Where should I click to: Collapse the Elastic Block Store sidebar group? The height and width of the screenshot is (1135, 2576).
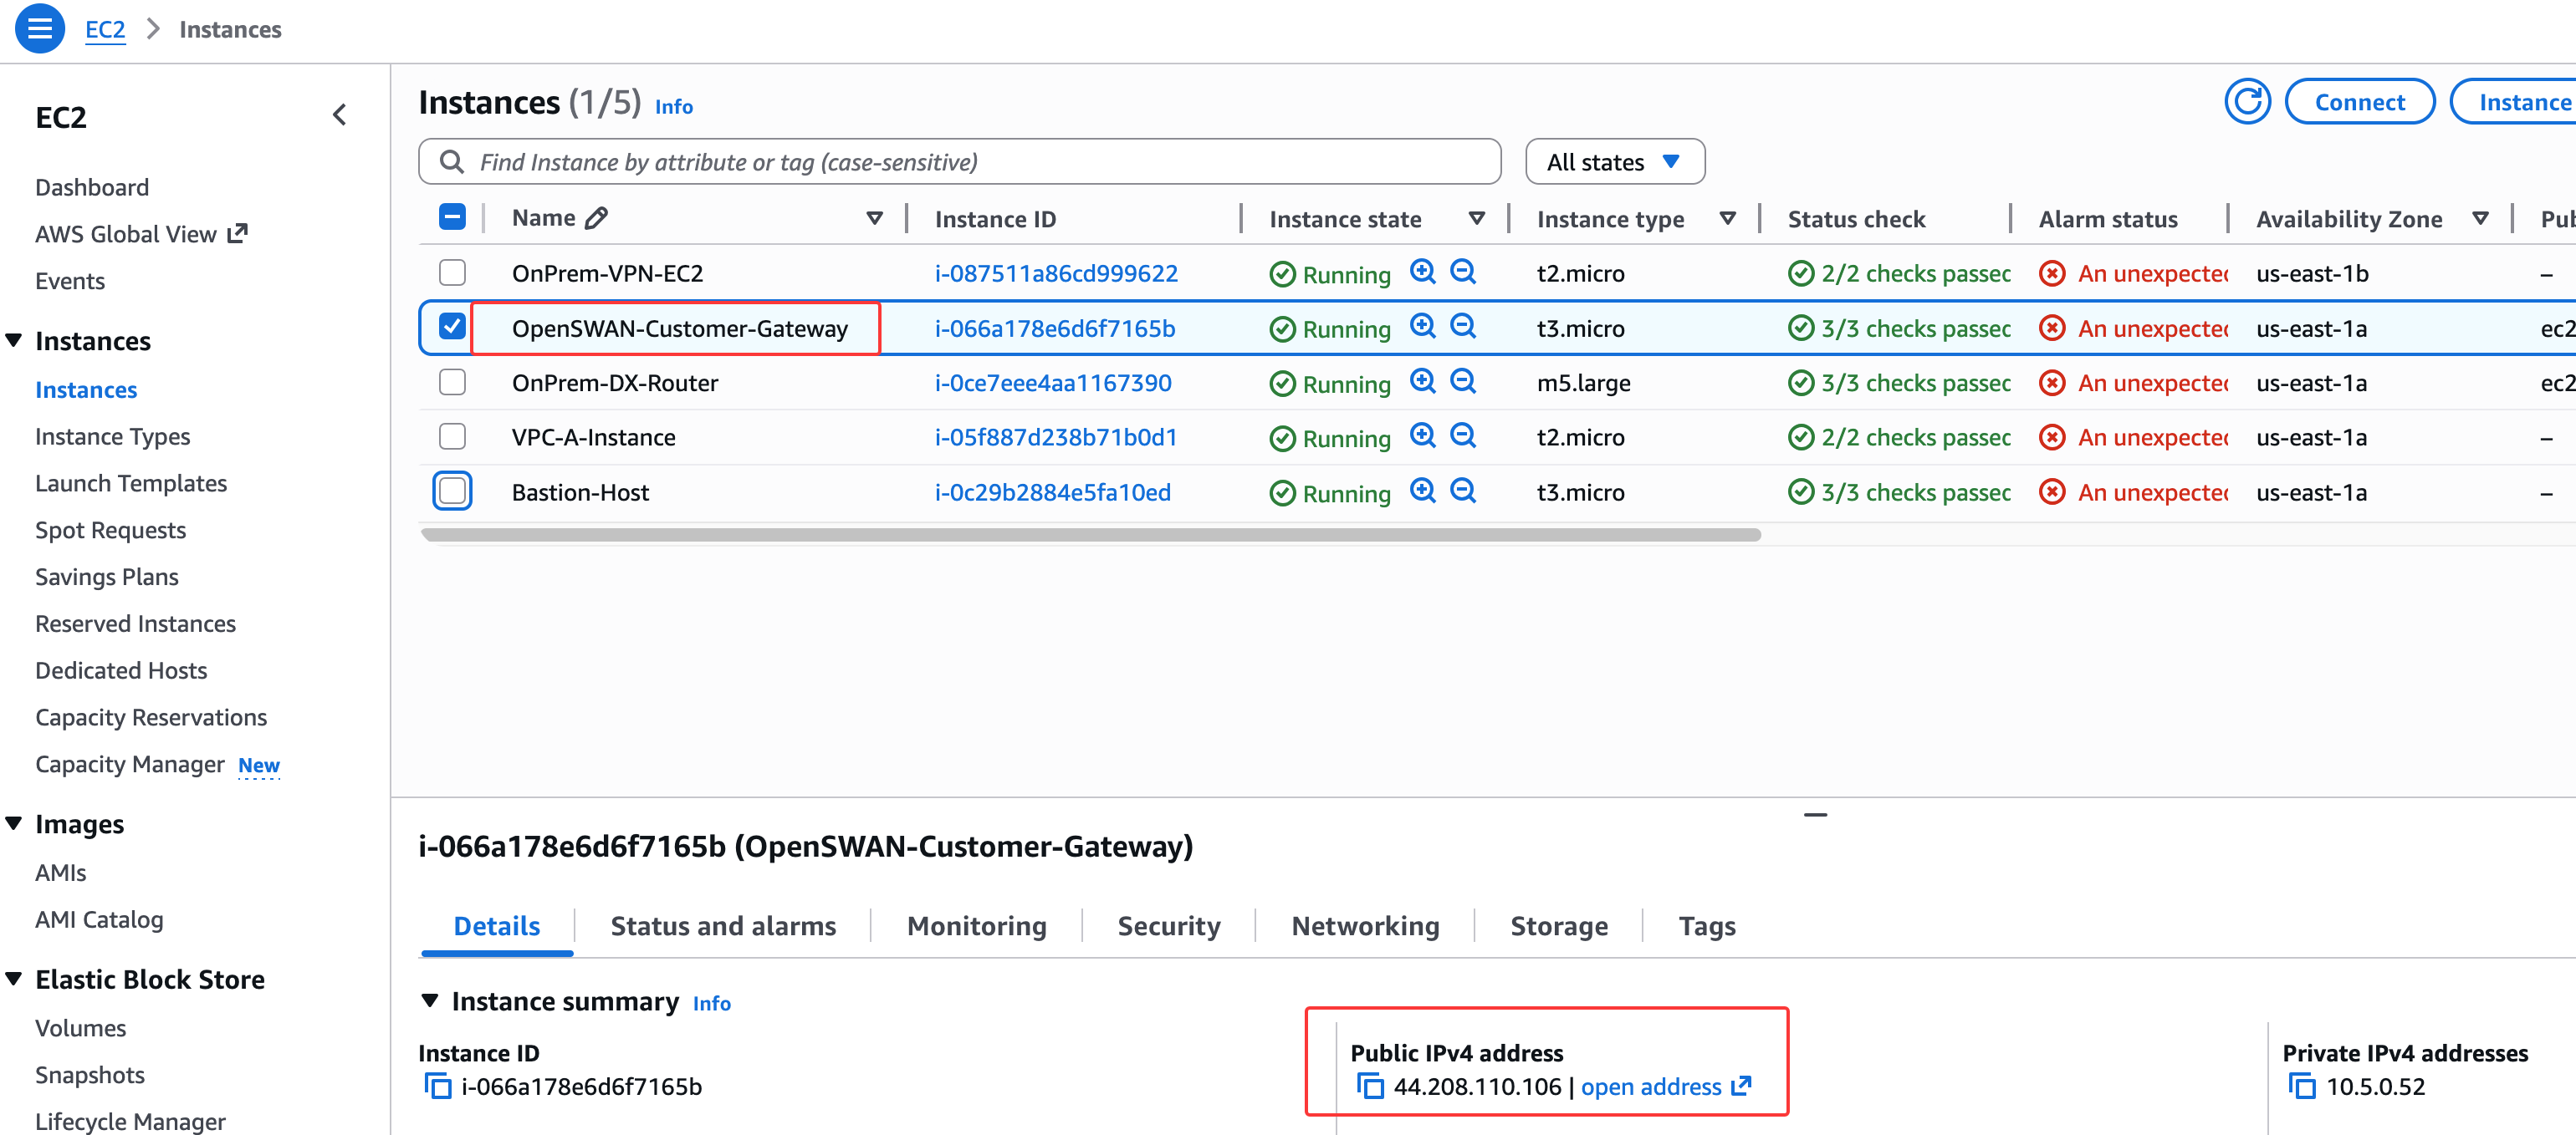(x=14, y=978)
